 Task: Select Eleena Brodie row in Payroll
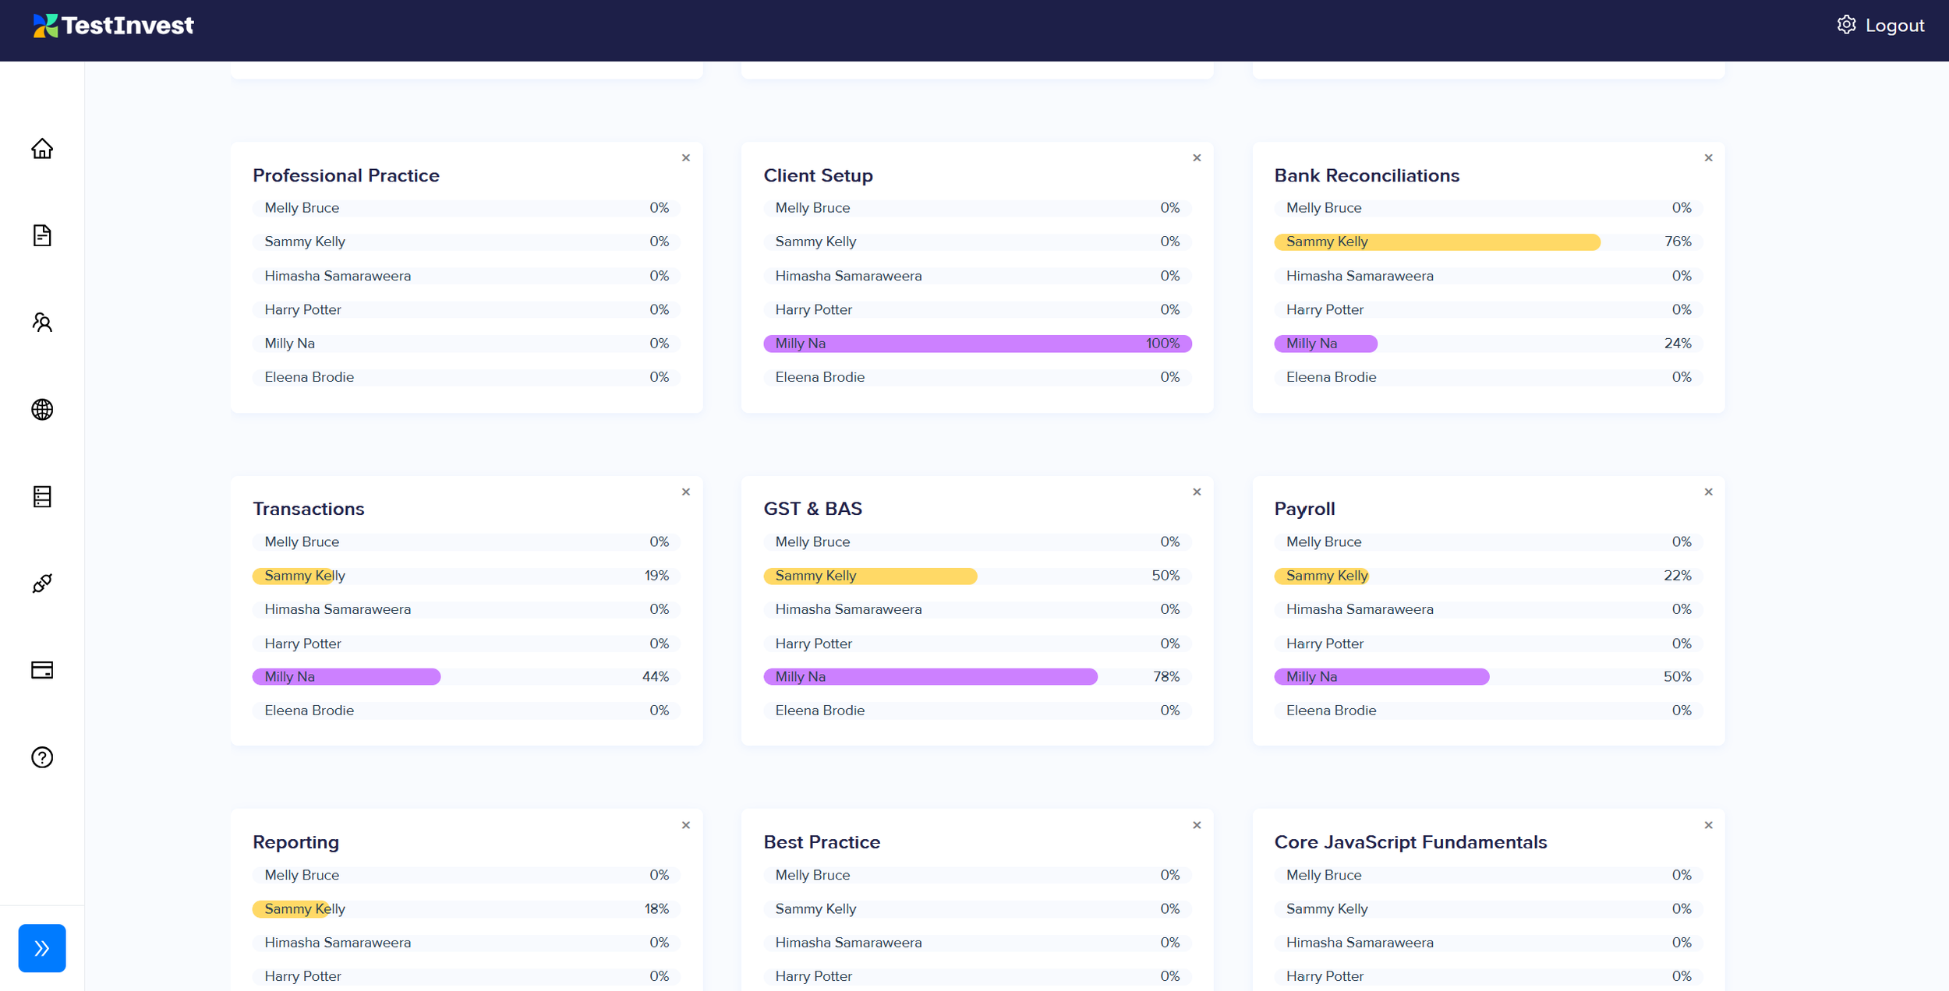(1488, 711)
